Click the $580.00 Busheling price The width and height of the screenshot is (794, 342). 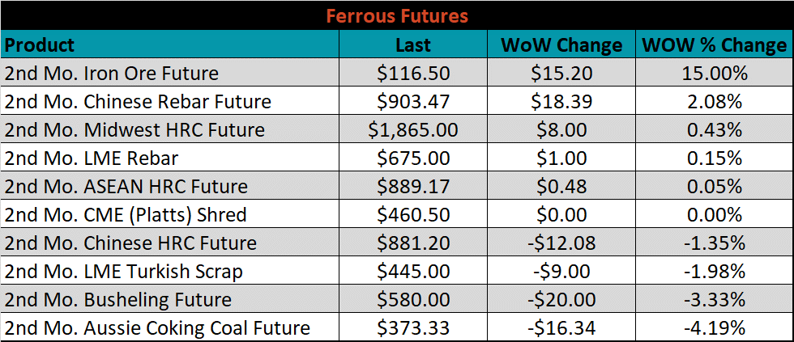413,299
